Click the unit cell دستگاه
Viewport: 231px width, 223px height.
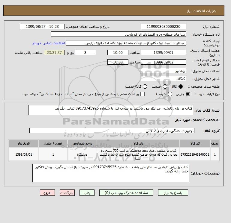(82, 154)
